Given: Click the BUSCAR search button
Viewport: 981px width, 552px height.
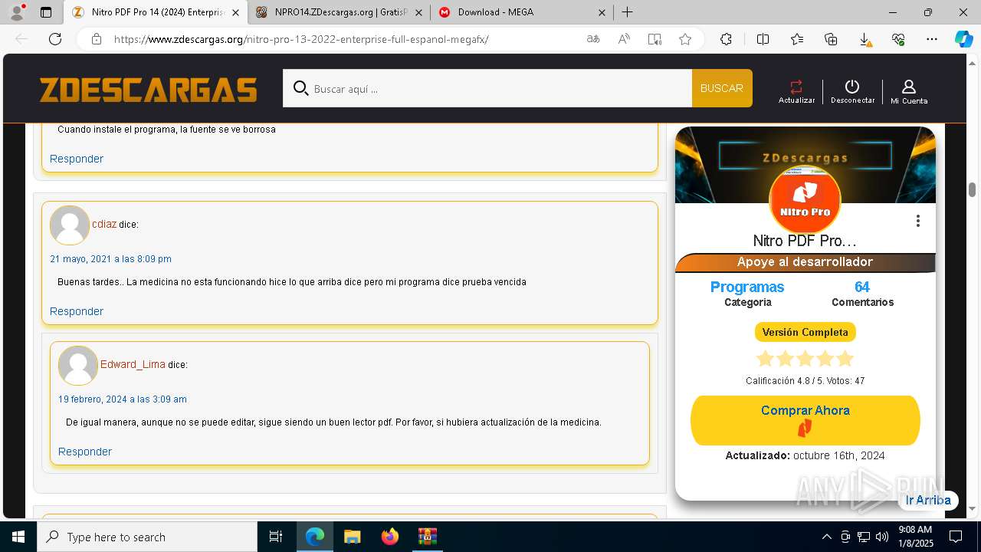Looking at the screenshot, I should pos(722,88).
